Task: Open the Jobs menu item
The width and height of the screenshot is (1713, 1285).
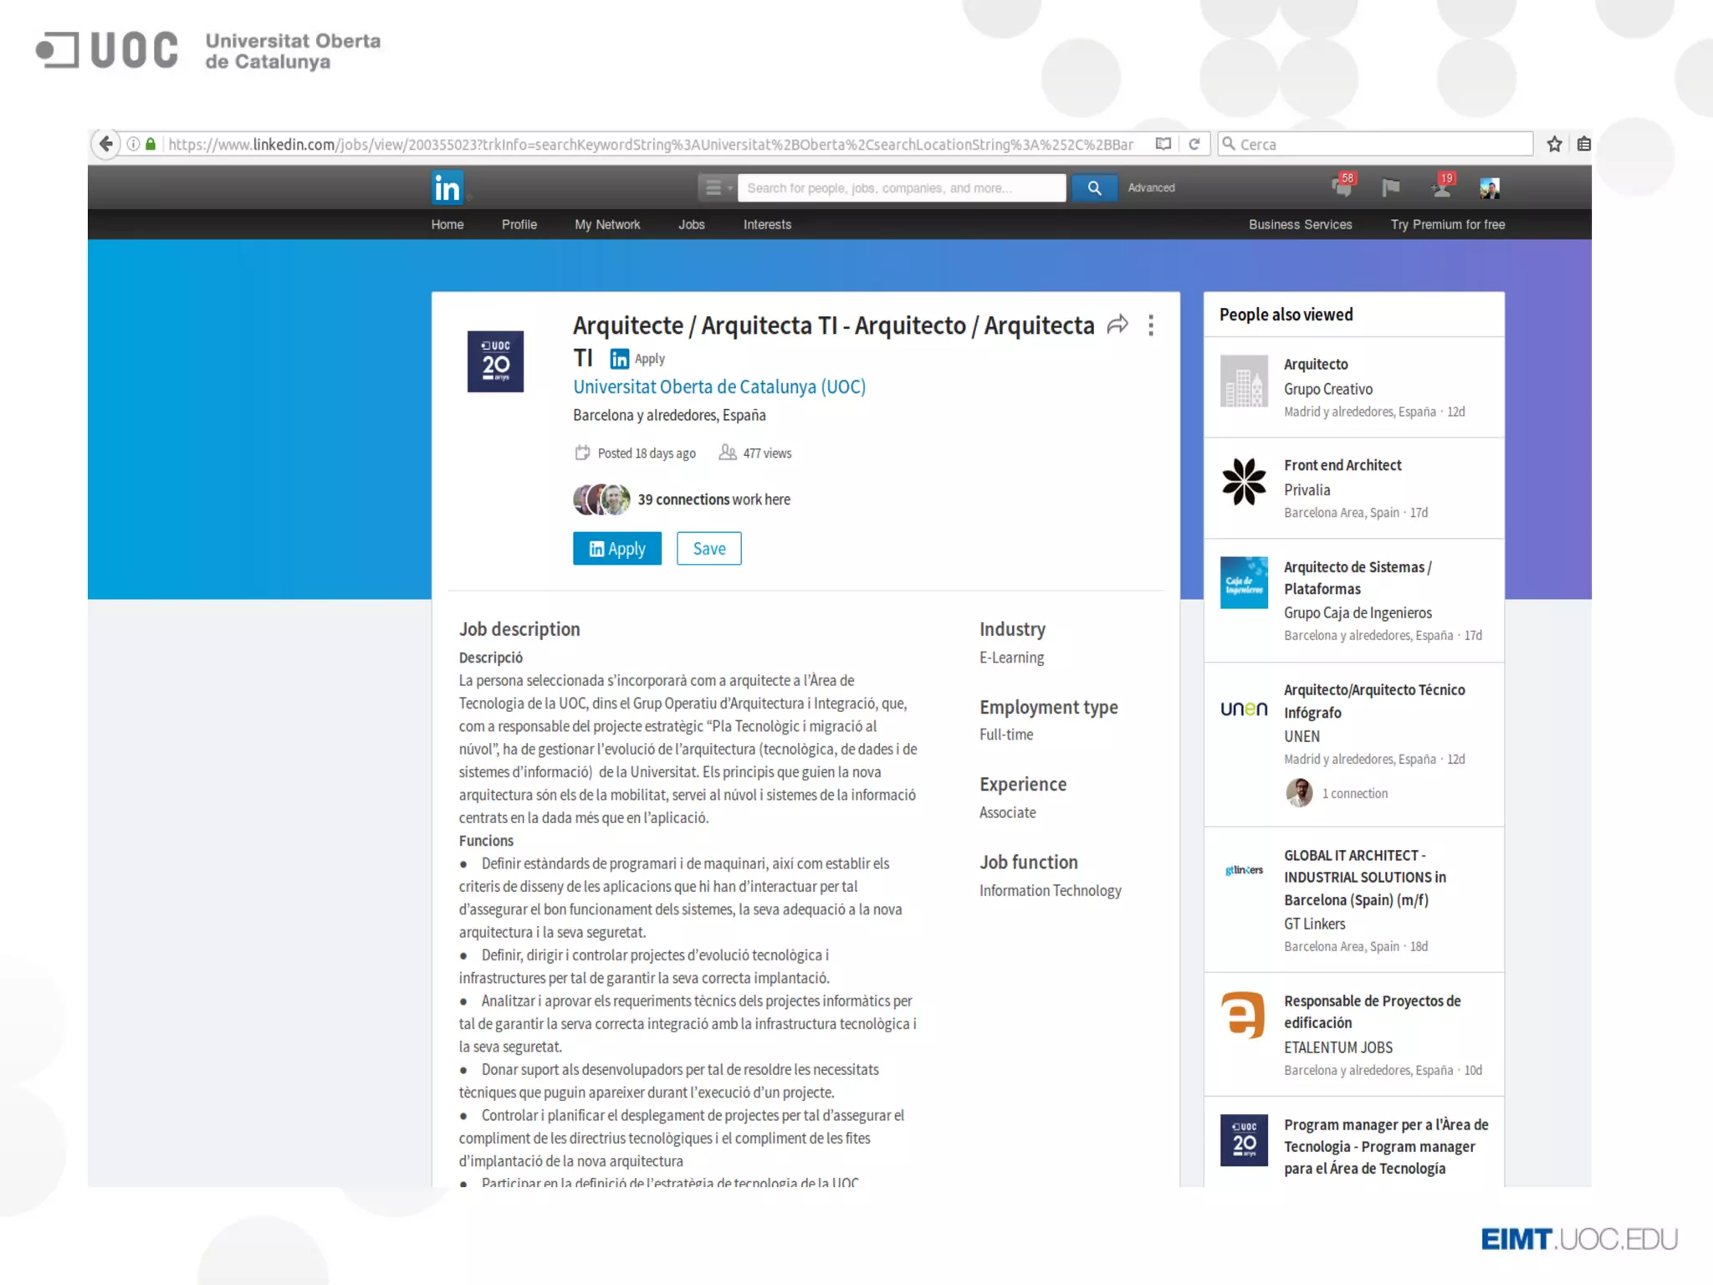Action: (691, 224)
